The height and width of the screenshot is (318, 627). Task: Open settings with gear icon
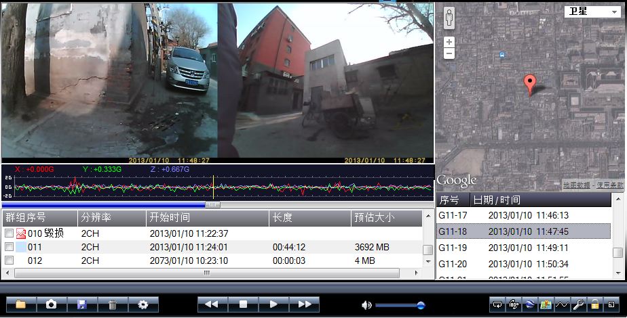[142, 304]
